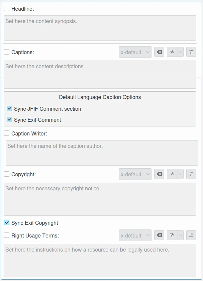Viewport: 203px width, 281px height.
Task: Disable Sync JFIF Comment section
Action: click(9, 109)
